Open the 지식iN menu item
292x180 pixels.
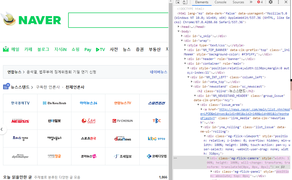coord(60,49)
